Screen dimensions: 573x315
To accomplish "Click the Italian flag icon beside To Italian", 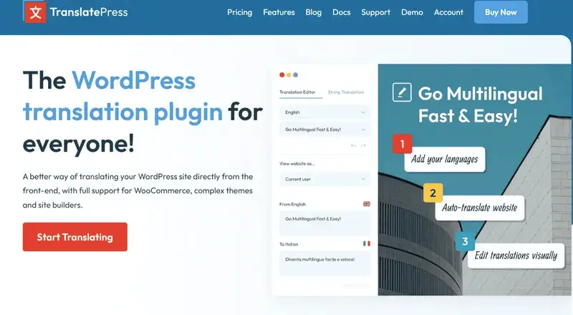I will (x=367, y=243).
